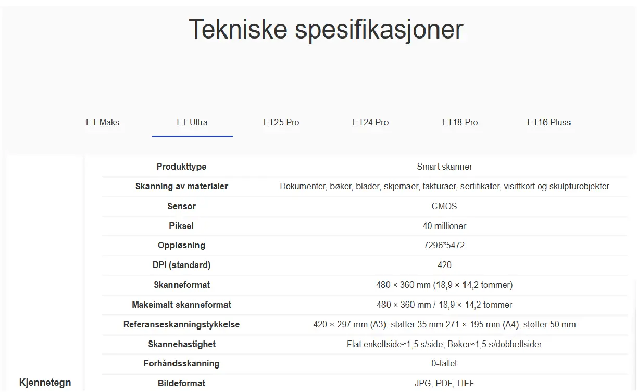Select the Piksel row label
This screenshot has height=392, width=637.
(181, 226)
